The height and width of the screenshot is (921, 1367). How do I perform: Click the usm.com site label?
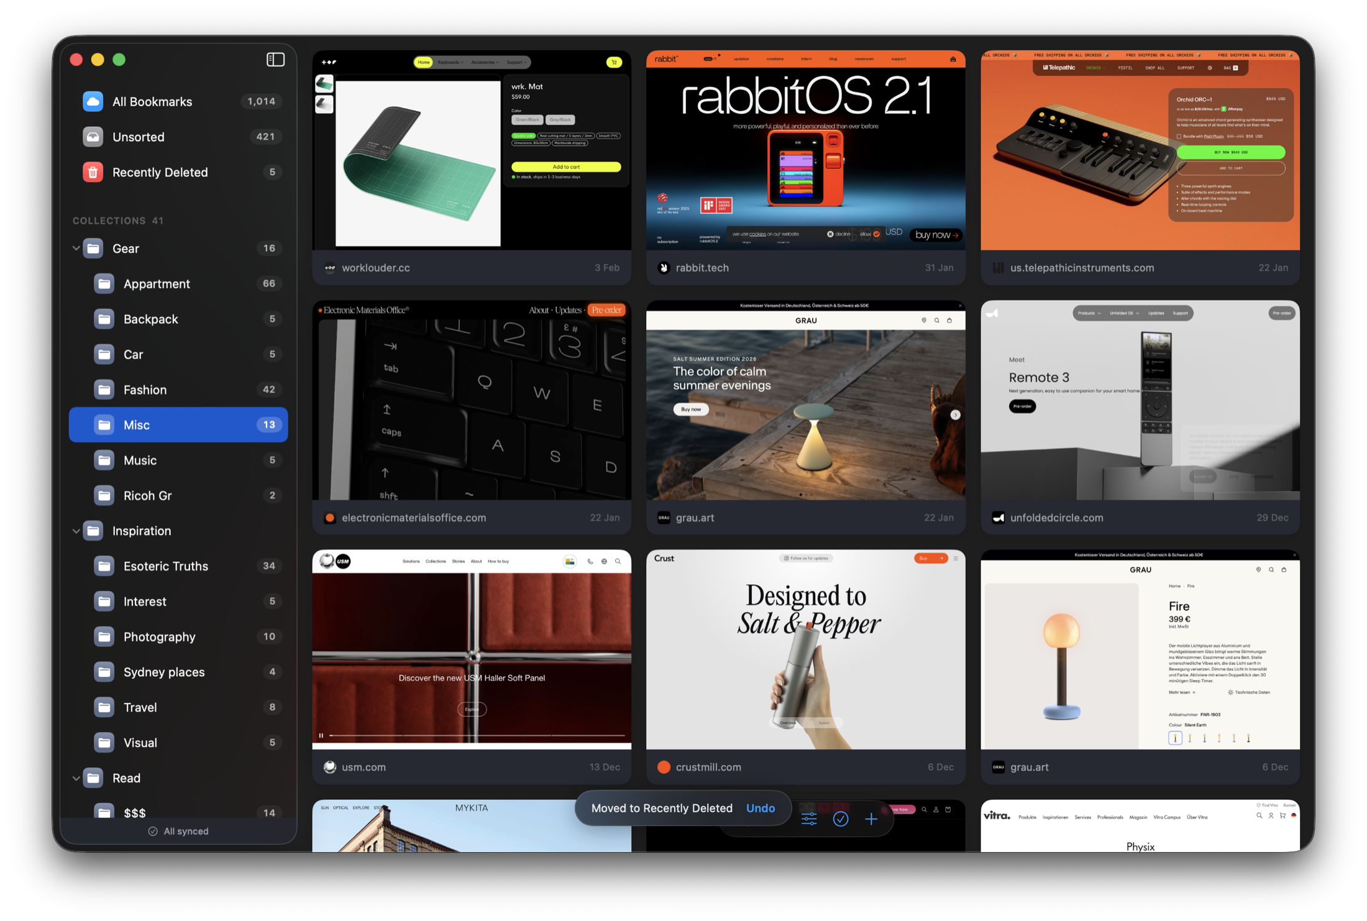pyautogui.click(x=363, y=767)
